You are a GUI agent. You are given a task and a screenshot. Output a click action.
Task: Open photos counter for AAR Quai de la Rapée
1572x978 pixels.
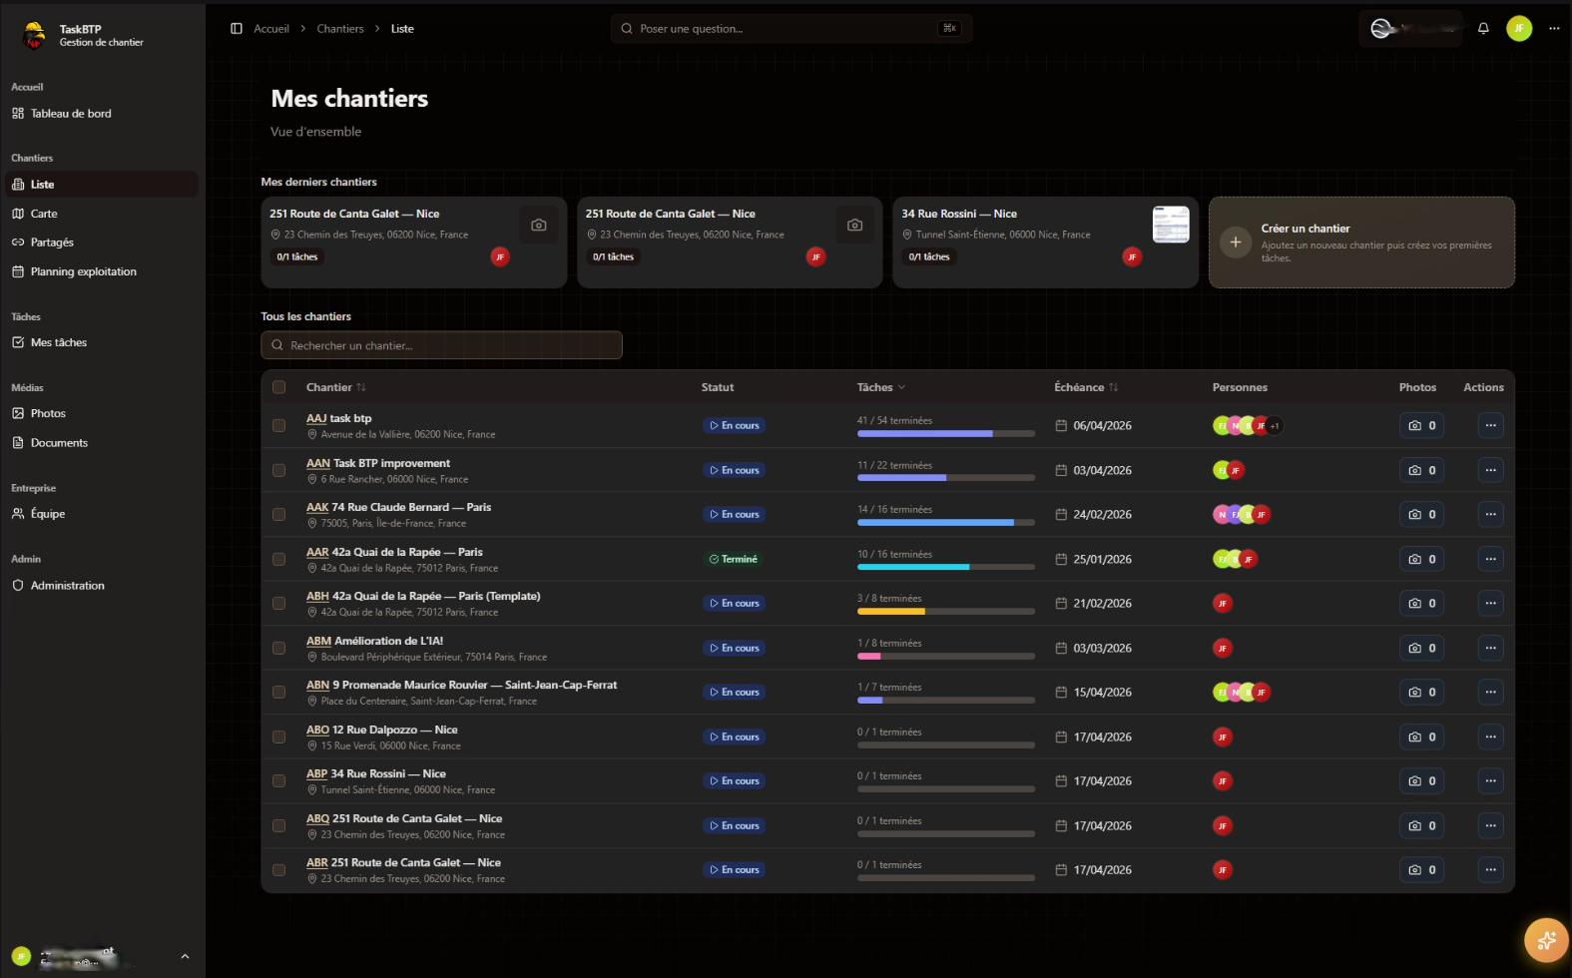pos(1421,559)
